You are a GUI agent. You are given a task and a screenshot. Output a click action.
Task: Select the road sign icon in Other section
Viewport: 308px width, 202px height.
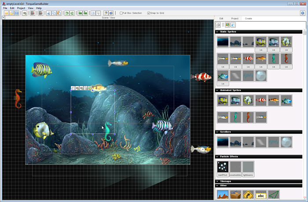249,195
